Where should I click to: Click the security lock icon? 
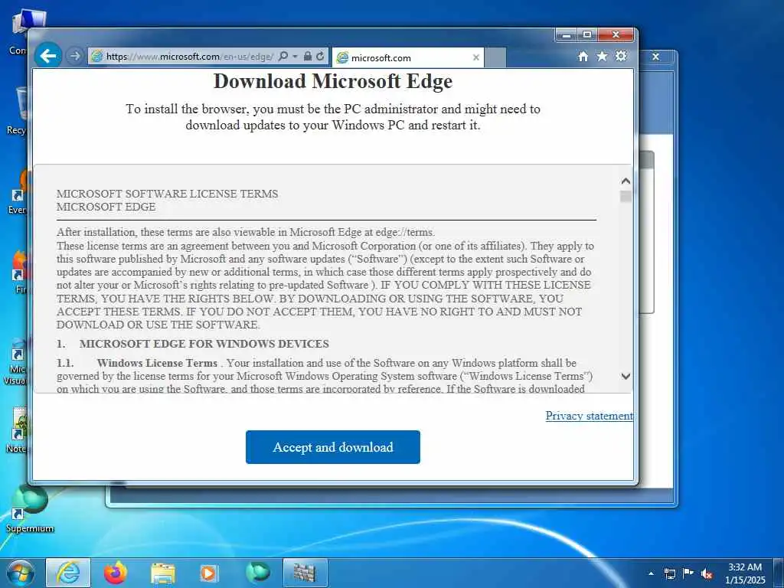click(308, 56)
